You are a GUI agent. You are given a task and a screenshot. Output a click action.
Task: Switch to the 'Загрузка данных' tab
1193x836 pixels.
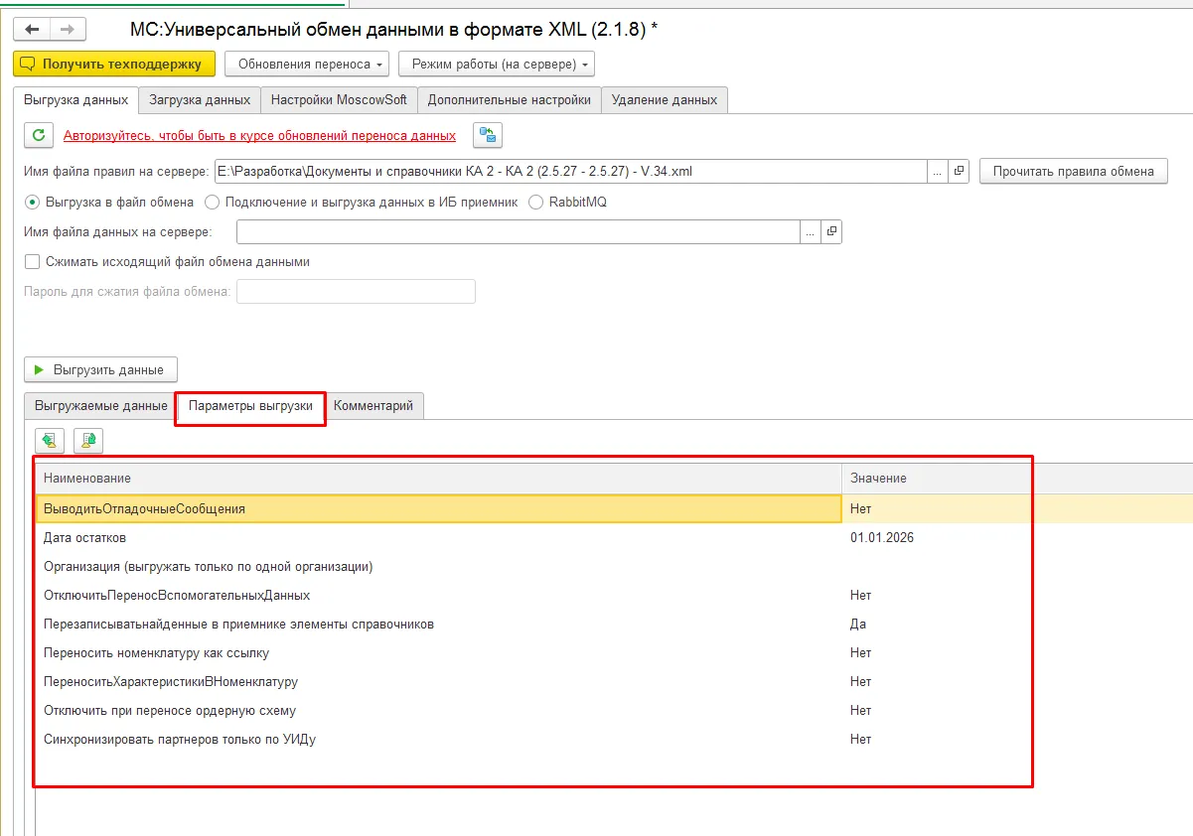pyautogui.click(x=200, y=99)
